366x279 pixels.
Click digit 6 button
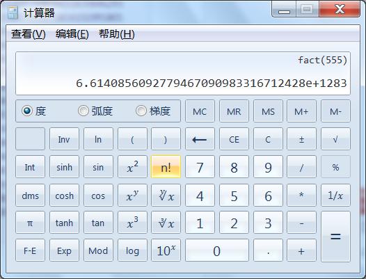(268, 196)
